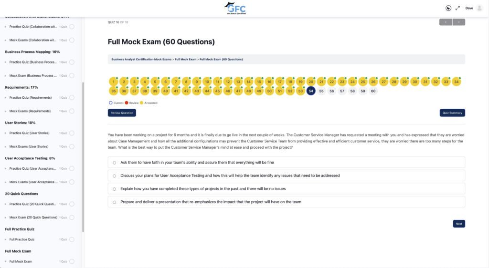
Task: Open Mock Exams (User Stories) lesson
Action: (x=29, y=146)
